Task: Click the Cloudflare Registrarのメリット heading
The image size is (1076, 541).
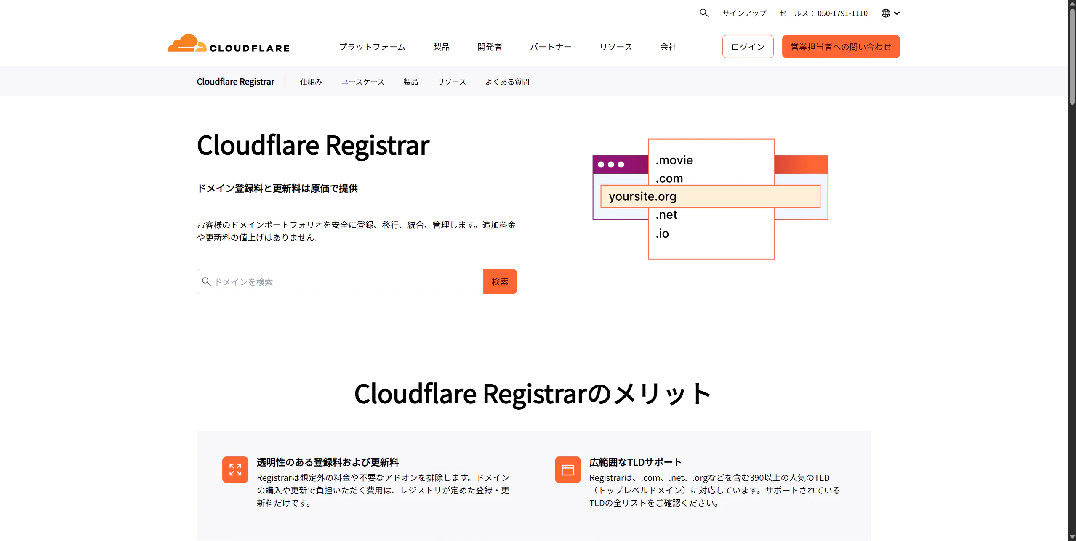Action: (x=533, y=394)
